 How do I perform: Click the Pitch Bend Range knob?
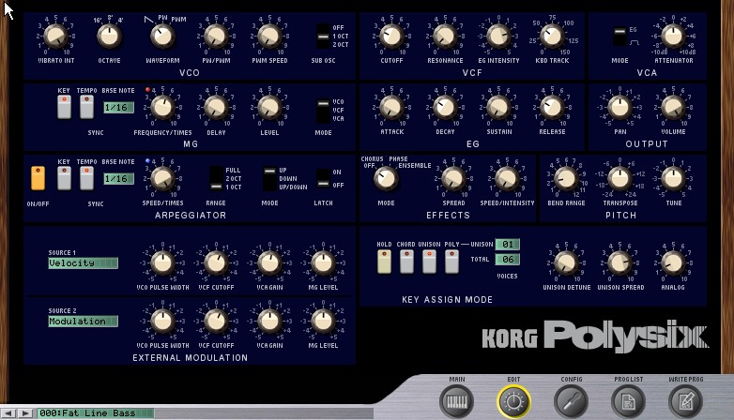566,179
